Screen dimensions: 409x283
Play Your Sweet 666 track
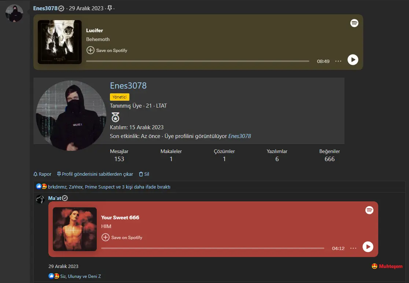(368, 247)
